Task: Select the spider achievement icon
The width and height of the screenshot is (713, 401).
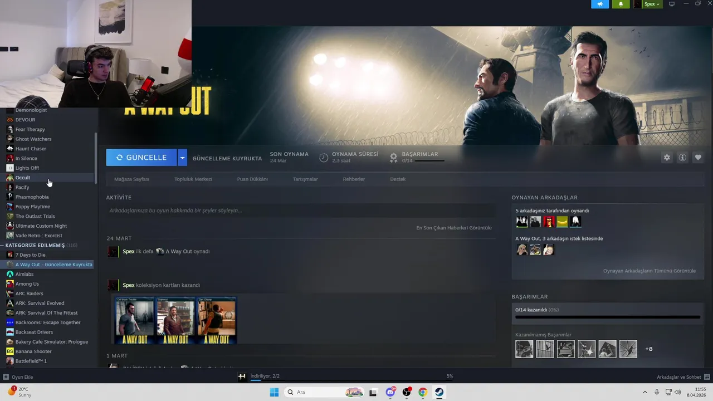Action: (628, 349)
